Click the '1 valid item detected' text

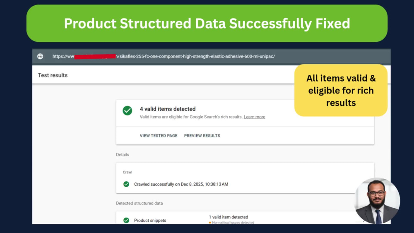(229, 217)
